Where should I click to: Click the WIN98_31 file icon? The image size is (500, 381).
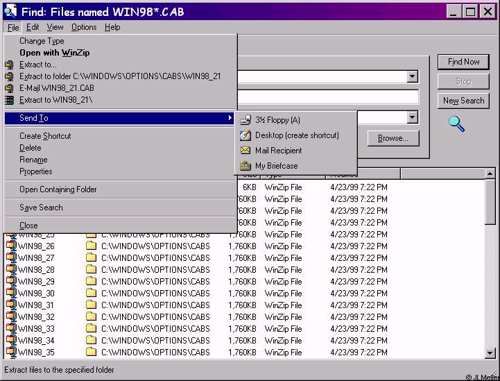pos(11,305)
